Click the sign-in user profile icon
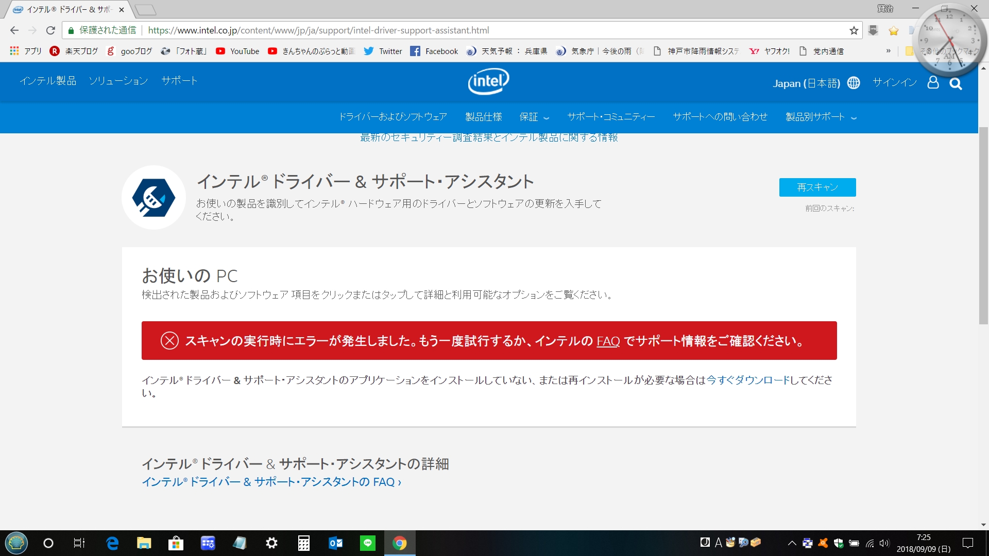 tap(933, 82)
